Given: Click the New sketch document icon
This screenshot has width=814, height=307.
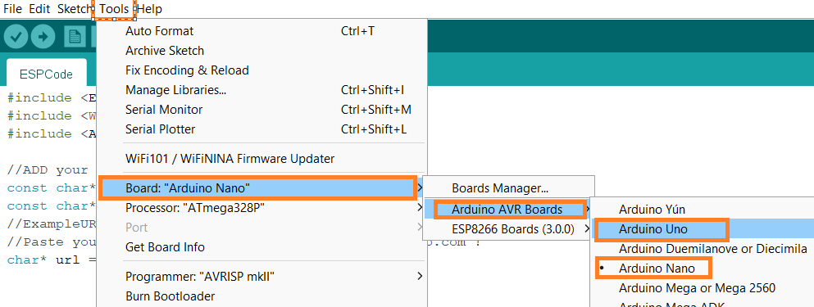Looking at the screenshot, I should pyautogui.click(x=75, y=36).
